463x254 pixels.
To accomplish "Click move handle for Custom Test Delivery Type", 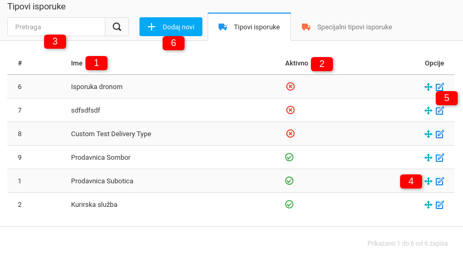I will pyautogui.click(x=428, y=134).
